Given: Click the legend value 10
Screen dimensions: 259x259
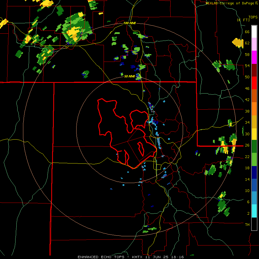Looking at the screenshot, I should pos(247,191).
